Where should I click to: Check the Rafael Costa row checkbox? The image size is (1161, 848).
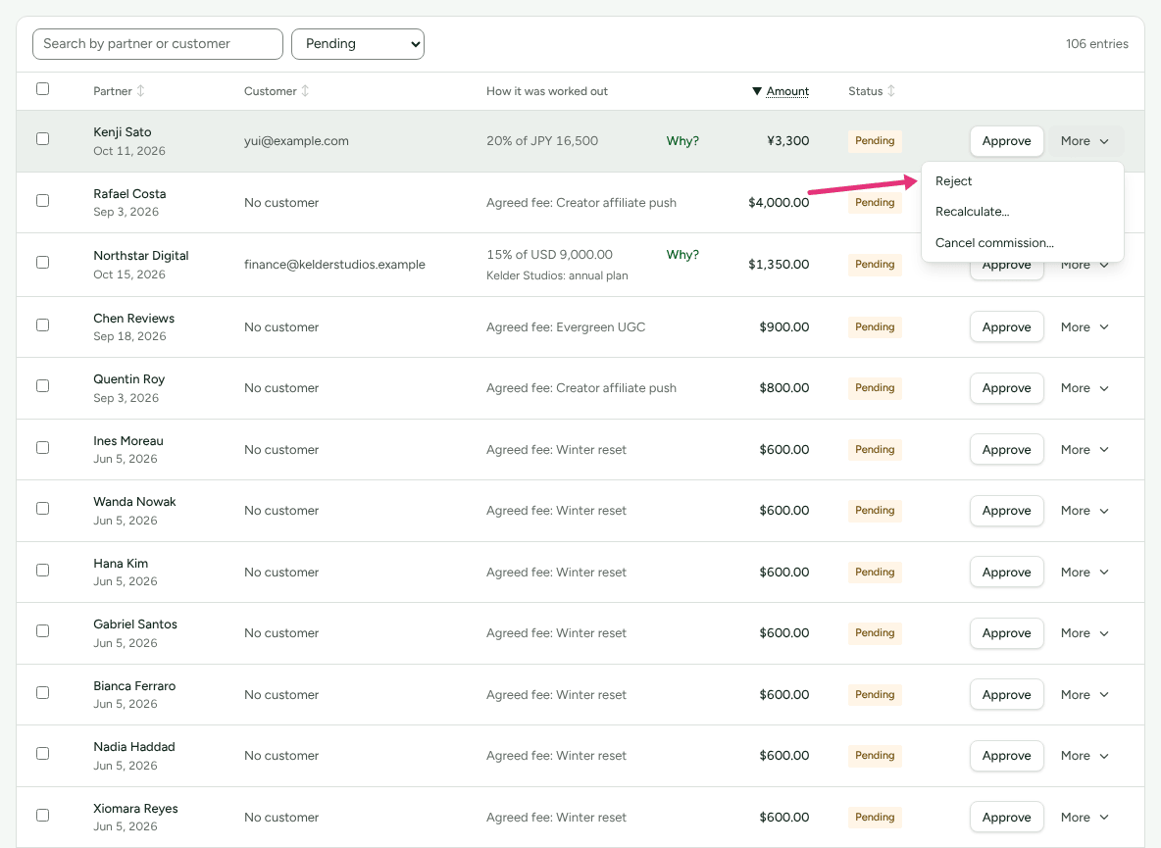click(x=43, y=201)
